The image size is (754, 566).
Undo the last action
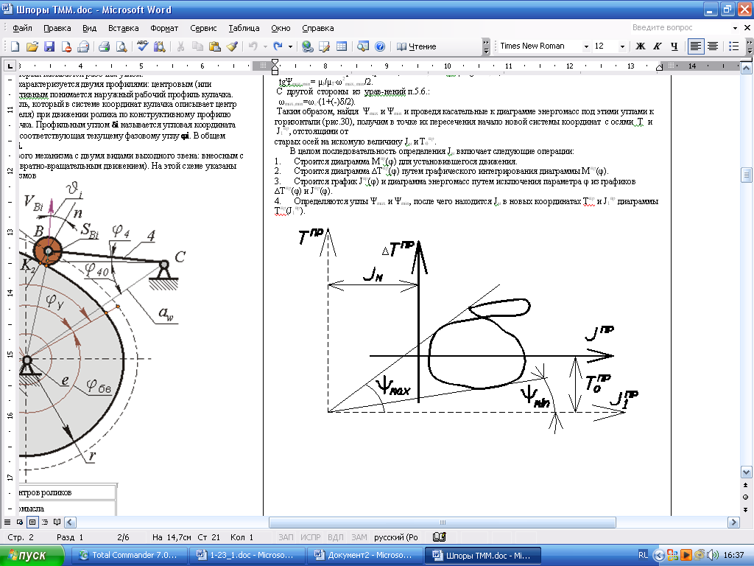pyautogui.click(x=253, y=46)
